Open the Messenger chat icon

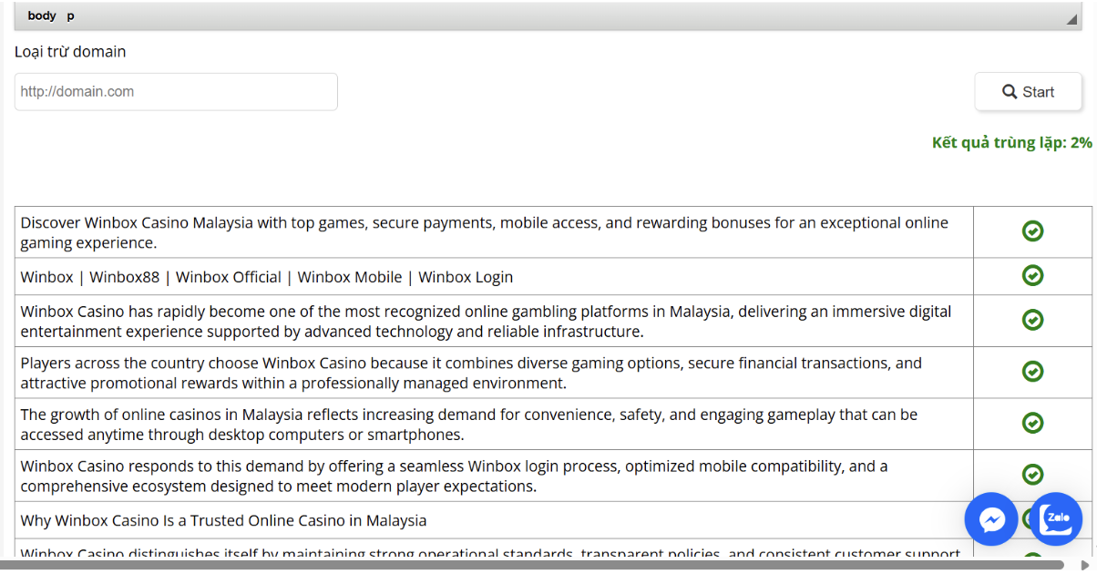[x=991, y=518]
